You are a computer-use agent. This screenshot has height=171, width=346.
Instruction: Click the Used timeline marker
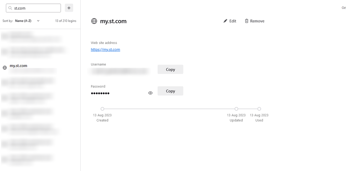coord(259,109)
